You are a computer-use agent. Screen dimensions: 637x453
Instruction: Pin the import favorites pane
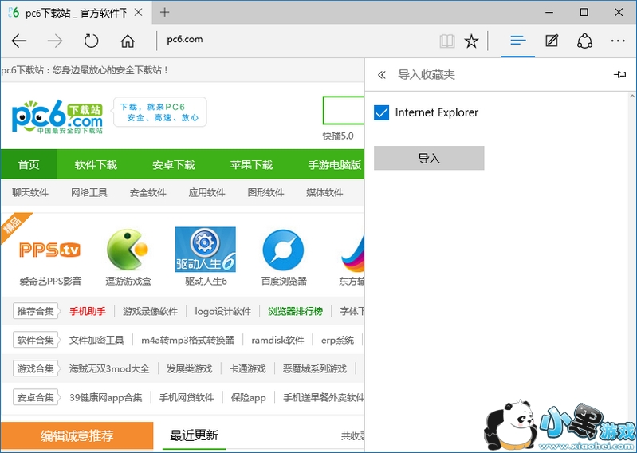coord(619,74)
